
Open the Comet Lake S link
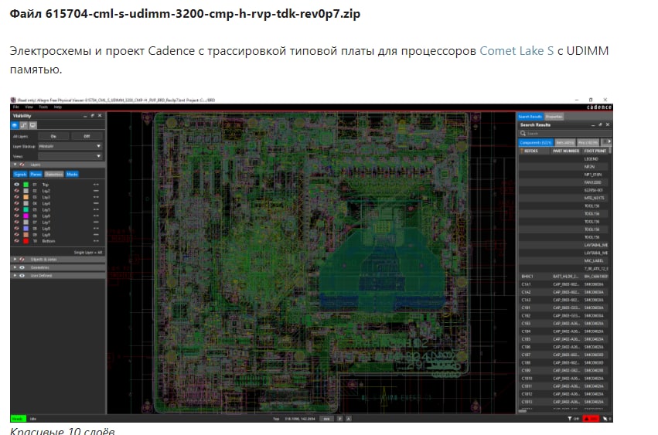[517, 51]
